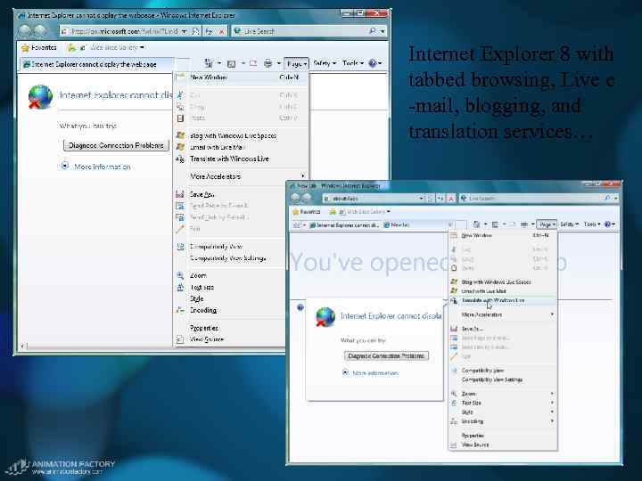Click Favorites button in large IE window
The width and height of the screenshot is (642, 481).
(x=39, y=48)
